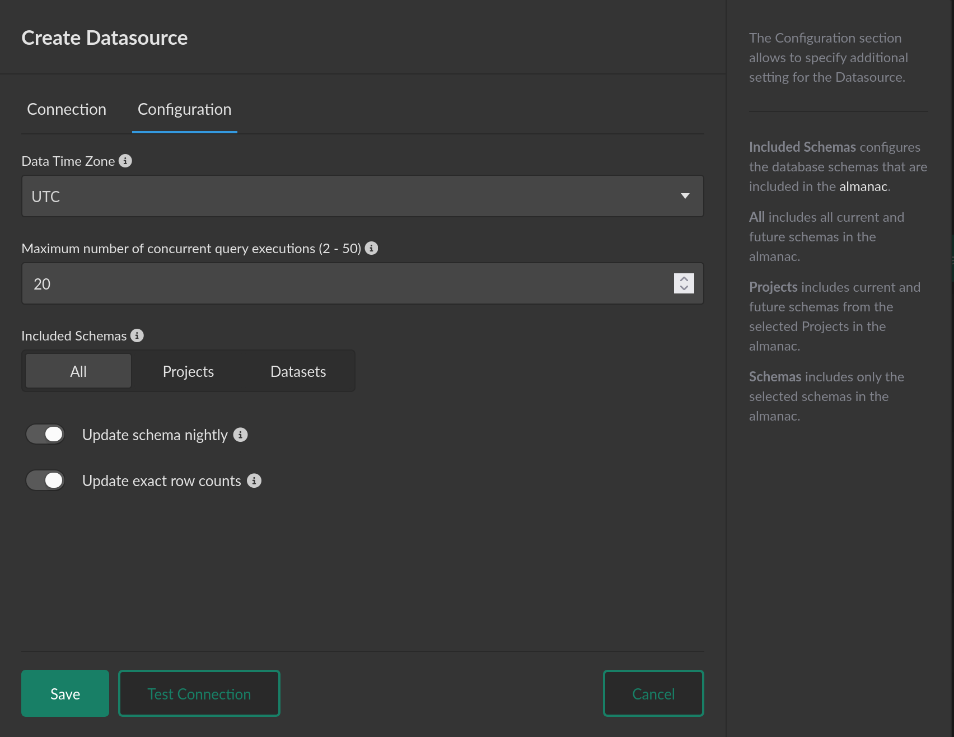Select Datasets for Included Schemas
The width and height of the screenshot is (954, 737).
pos(298,371)
